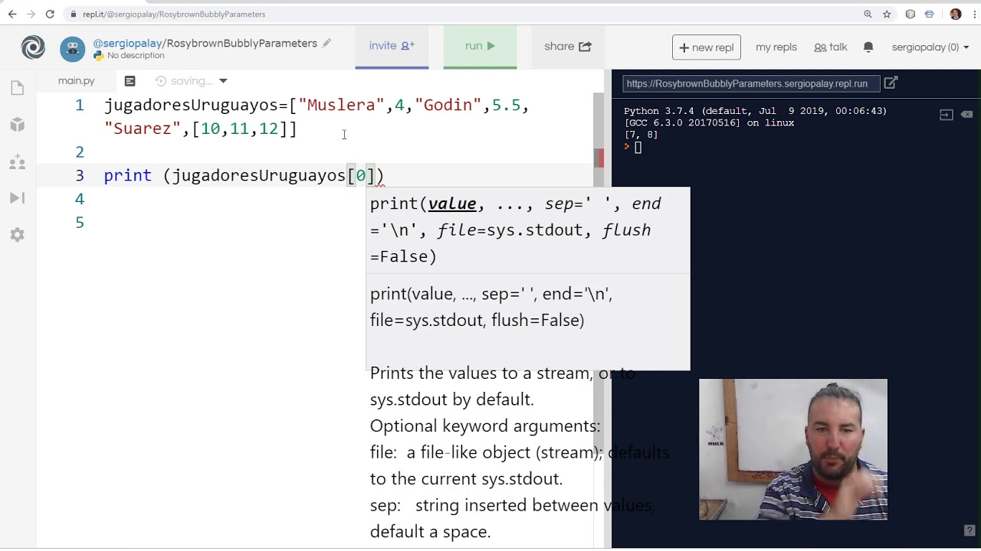Click the No description text
Image resolution: width=981 pixels, height=551 pixels.
pyautogui.click(x=136, y=56)
